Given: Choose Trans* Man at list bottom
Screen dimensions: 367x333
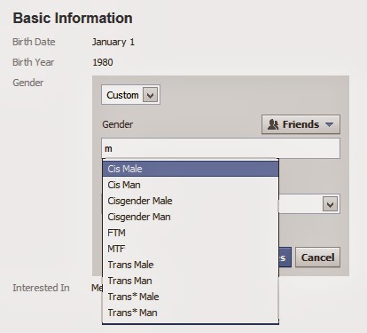Looking at the screenshot, I should (191, 313).
